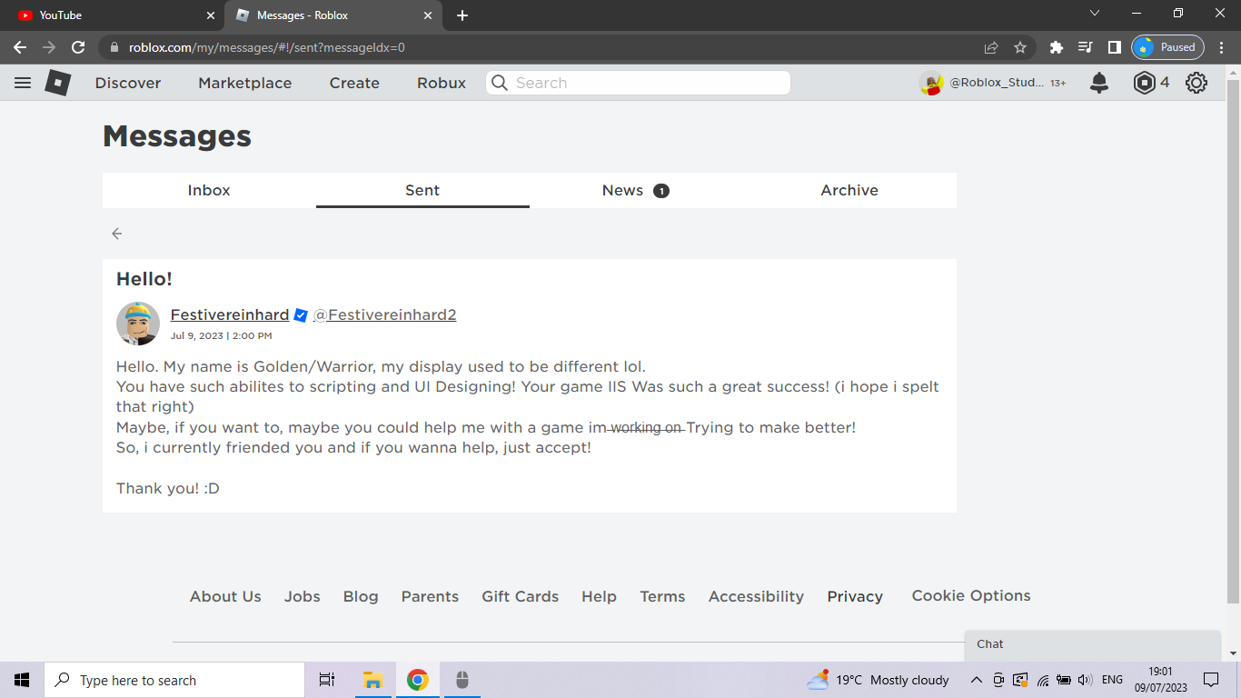Open a new browser tab

click(x=462, y=15)
